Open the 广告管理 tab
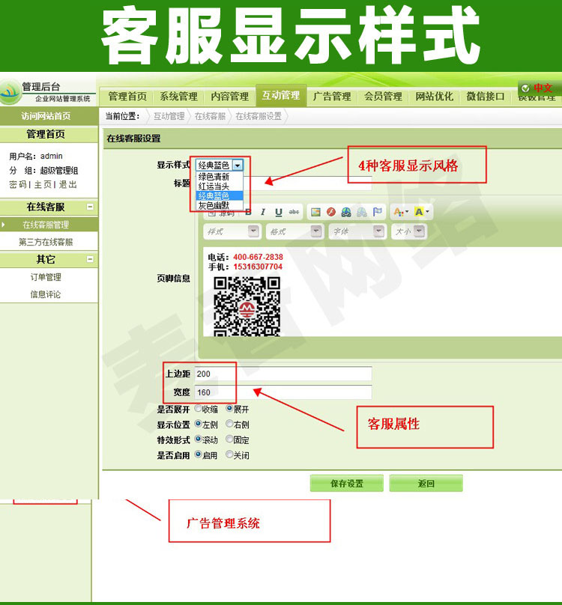Image resolution: width=562 pixels, height=605 pixels. coord(332,96)
